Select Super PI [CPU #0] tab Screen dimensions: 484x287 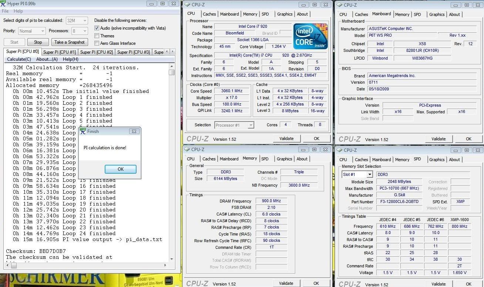pos(22,51)
